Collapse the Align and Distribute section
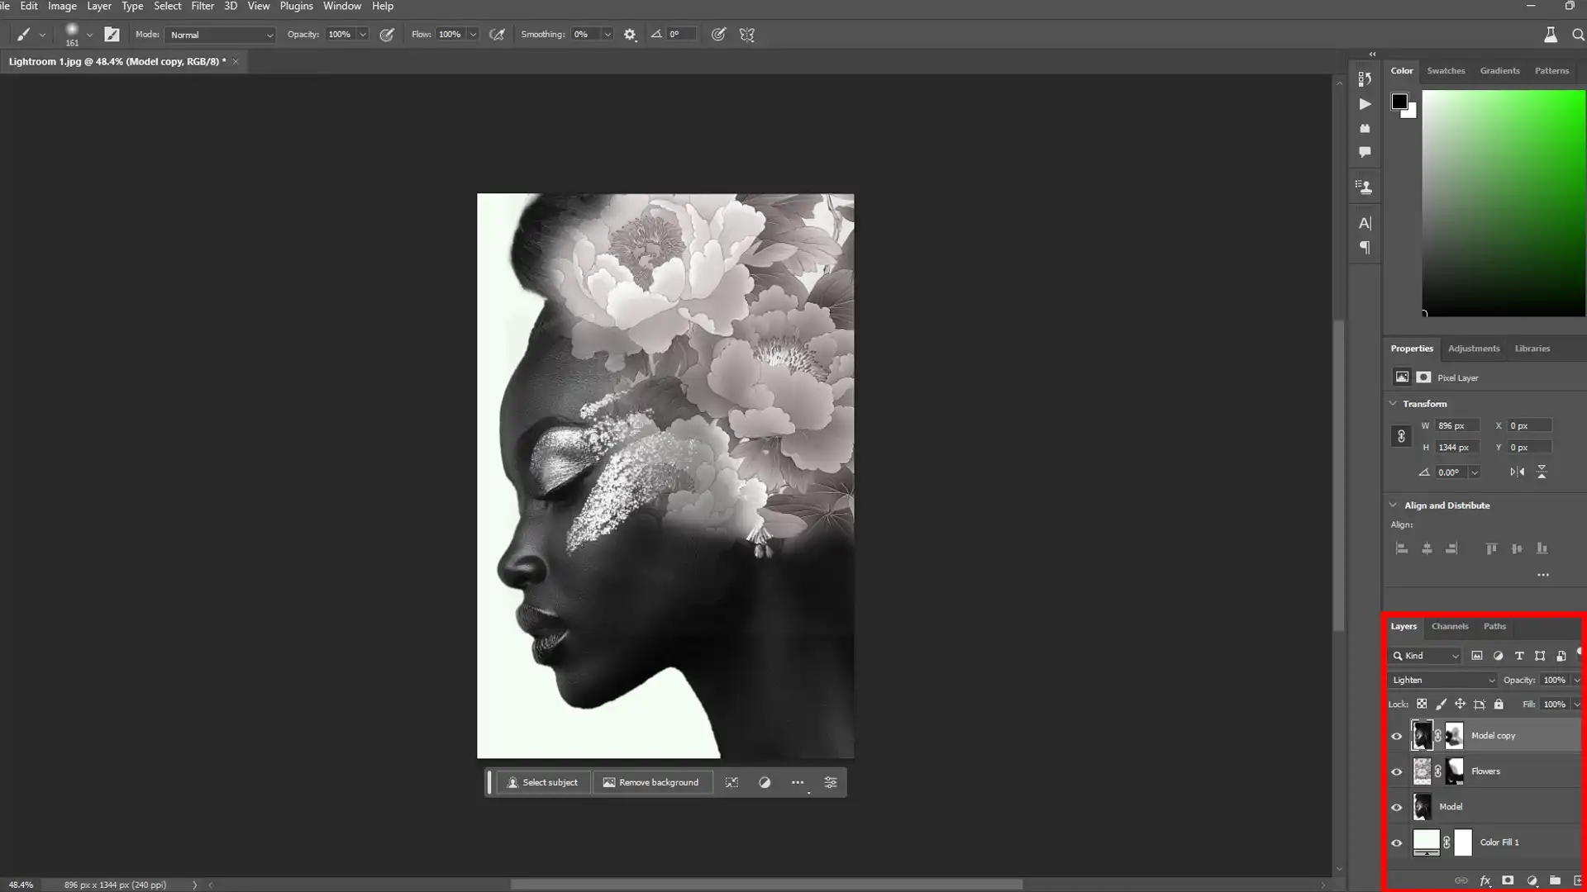The width and height of the screenshot is (1587, 892). [1393, 505]
